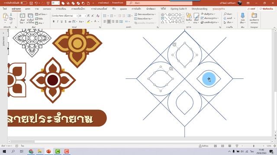Start slideshow from quick access toolbar icon

coord(48,3)
